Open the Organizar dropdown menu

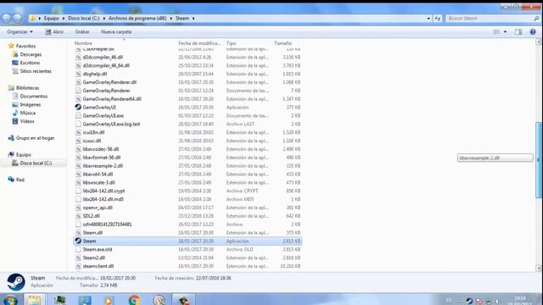20,32
